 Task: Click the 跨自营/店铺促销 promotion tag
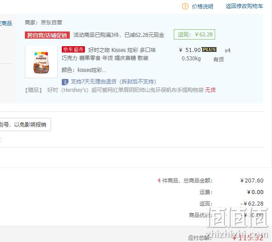[47, 35]
